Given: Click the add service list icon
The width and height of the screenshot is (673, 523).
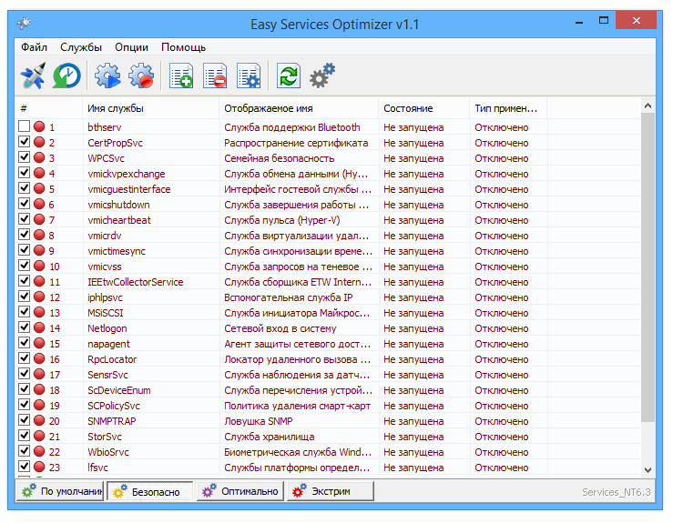Looking at the screenshot, I should click(181, 75).
